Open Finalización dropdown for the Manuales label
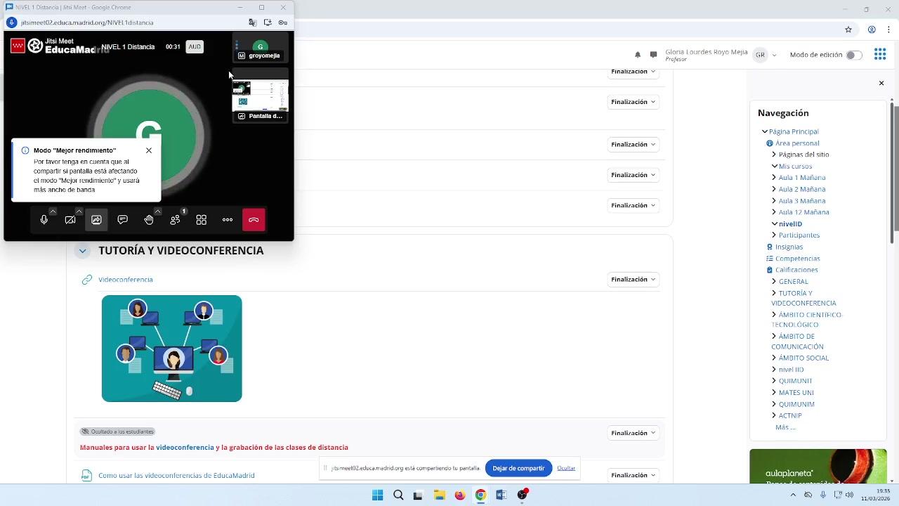This screenshot has height=506, width=899. coord(634,433)
